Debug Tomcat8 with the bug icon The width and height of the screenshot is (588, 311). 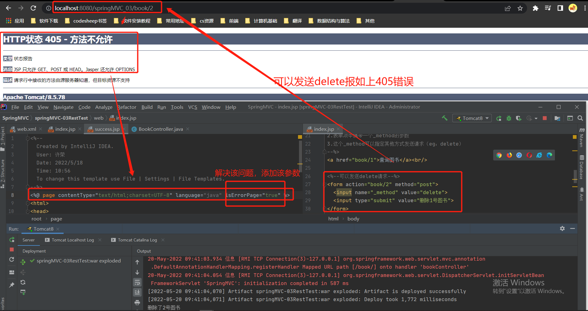(509, 118)
